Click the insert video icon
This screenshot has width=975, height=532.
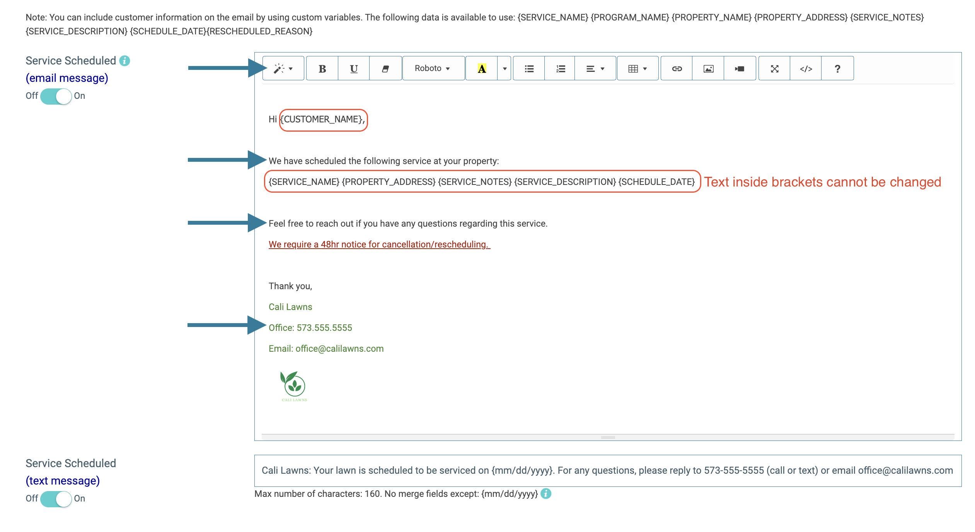click(739, 69)
